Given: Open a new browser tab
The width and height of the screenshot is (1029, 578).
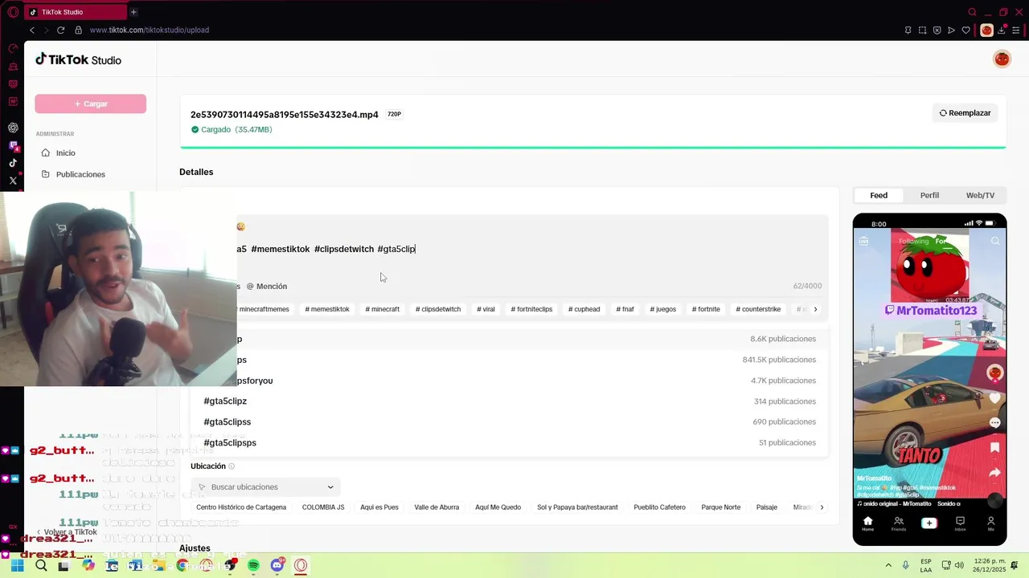Looking at the screenshot, I should coord(133,12).
